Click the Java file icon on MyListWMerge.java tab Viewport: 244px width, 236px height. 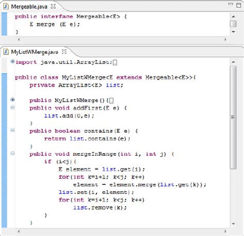[6, 52]
